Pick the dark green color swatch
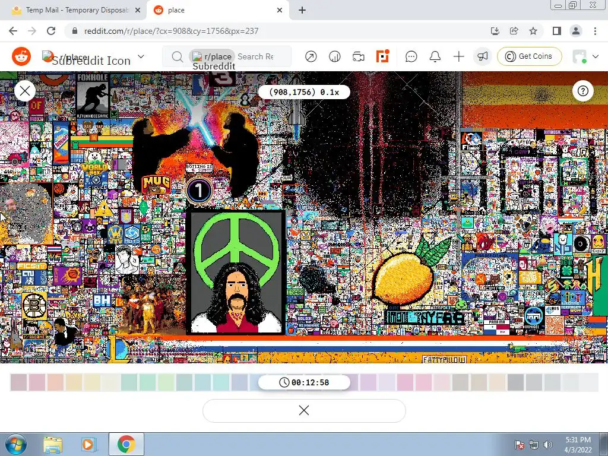The height and width of the screenshot is (456, 608). [129, 382]
